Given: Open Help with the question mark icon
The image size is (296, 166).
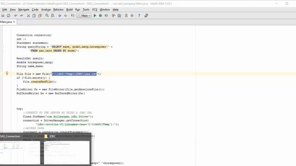Looking at the screenshot, I should click(139, 16).
